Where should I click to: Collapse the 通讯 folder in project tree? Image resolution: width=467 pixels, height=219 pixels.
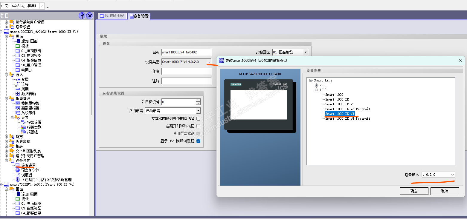pyautogui.click(x=7, y=75)
